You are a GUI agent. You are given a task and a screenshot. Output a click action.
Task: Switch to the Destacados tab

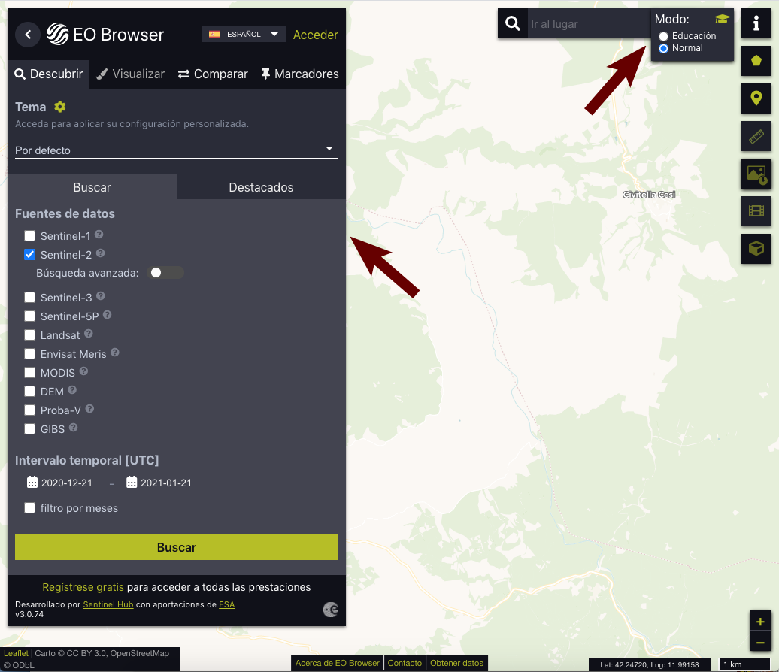coord(261,187)
